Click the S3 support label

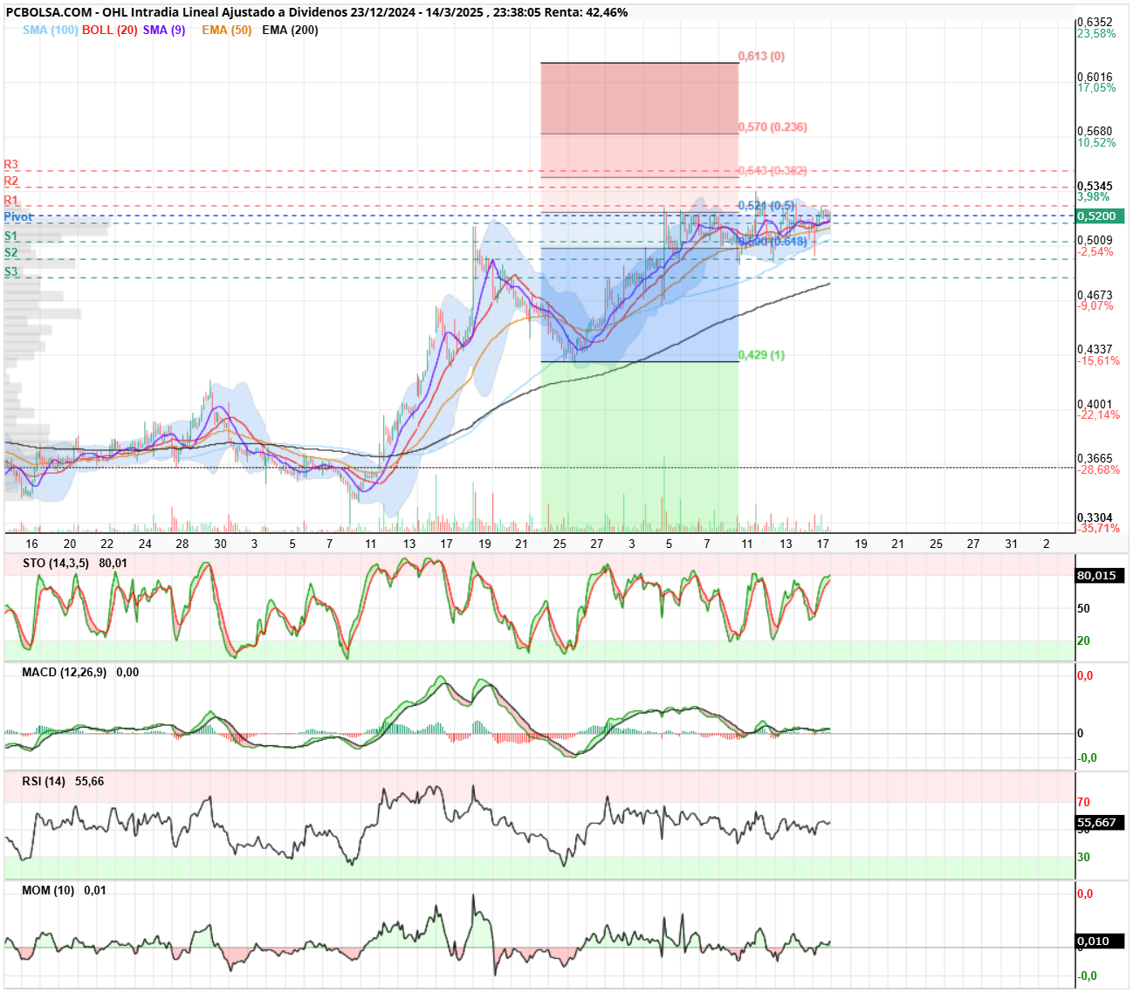[10, 272]
